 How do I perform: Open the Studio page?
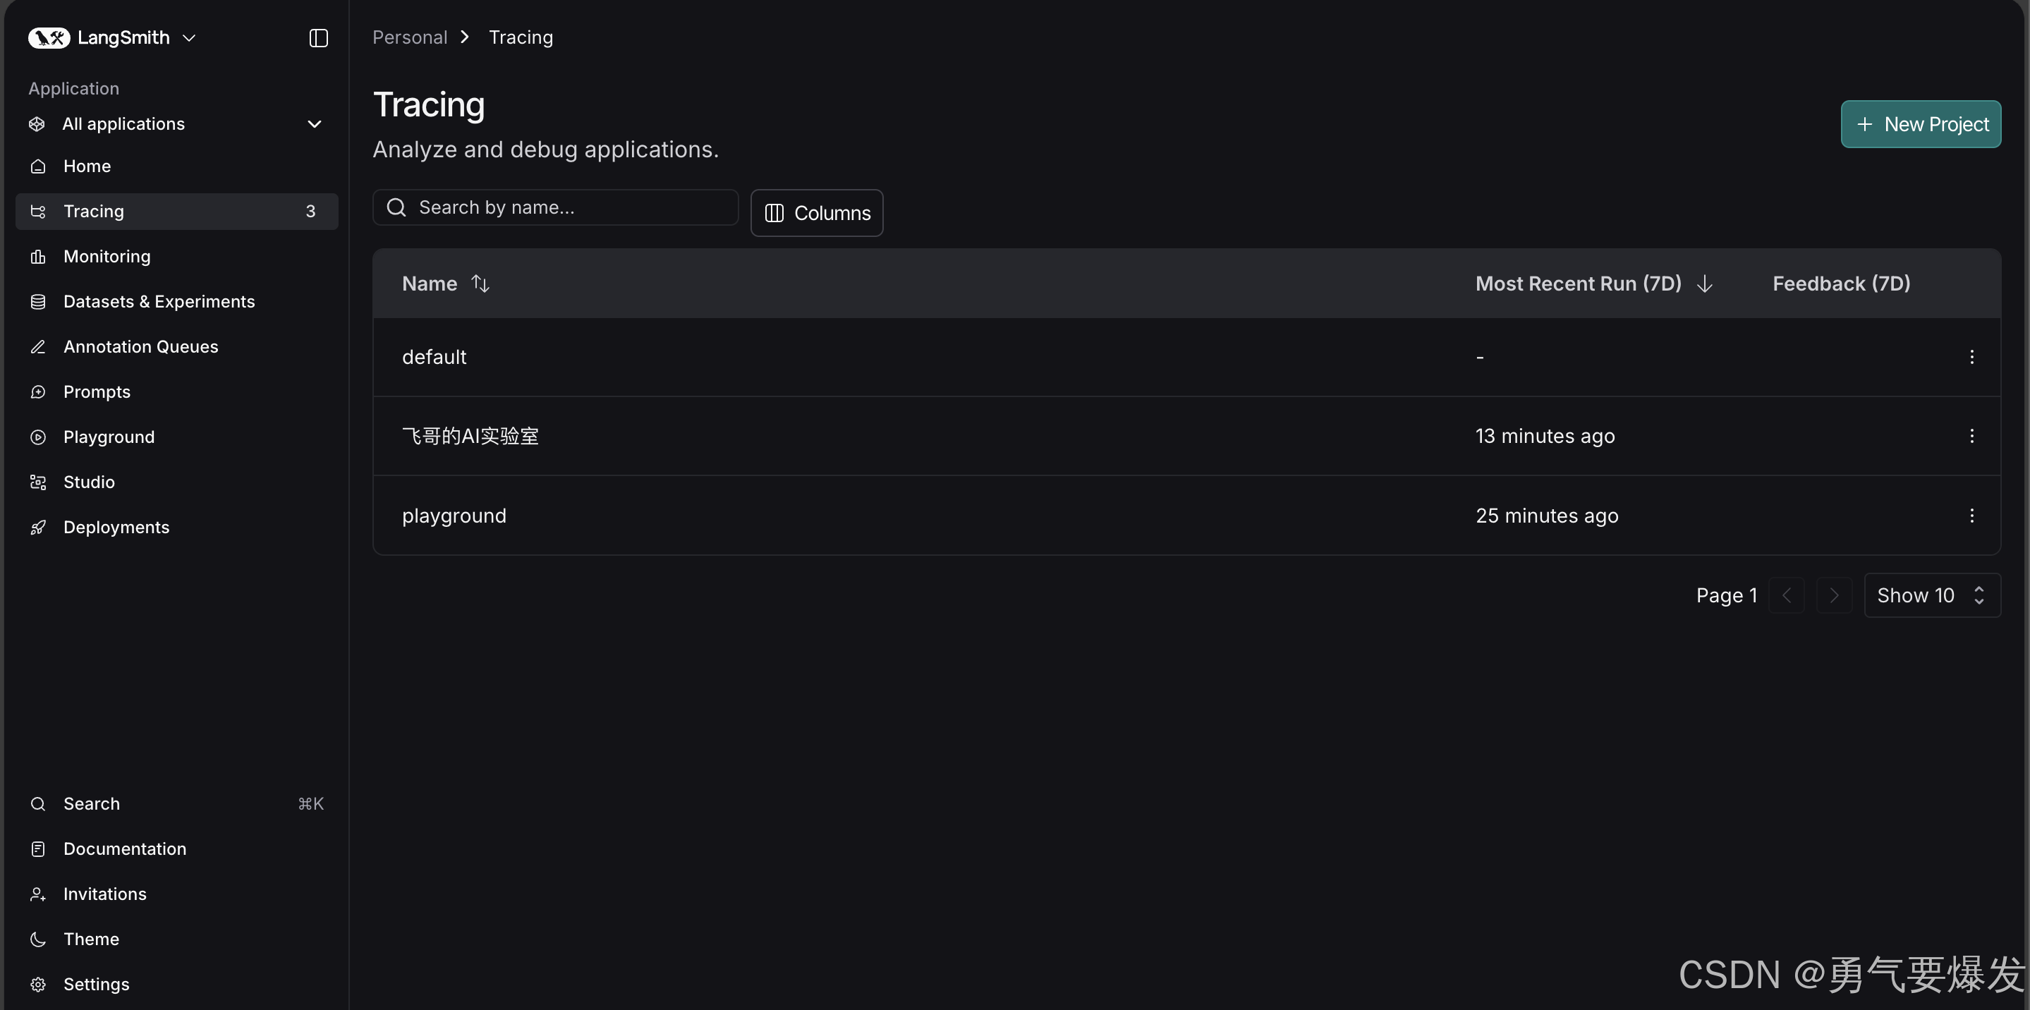tap(88, 482)
